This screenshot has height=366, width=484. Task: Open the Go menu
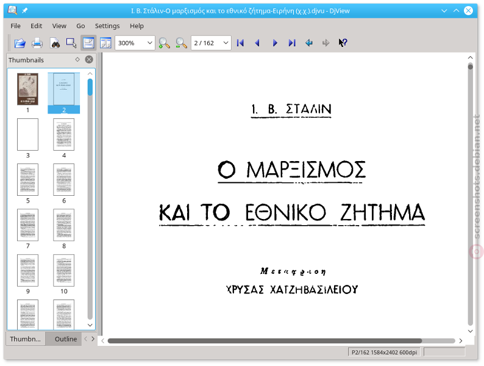pos(80,26)
